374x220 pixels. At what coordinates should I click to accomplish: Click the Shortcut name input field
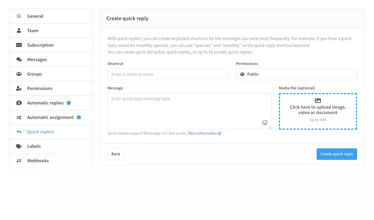168,74
